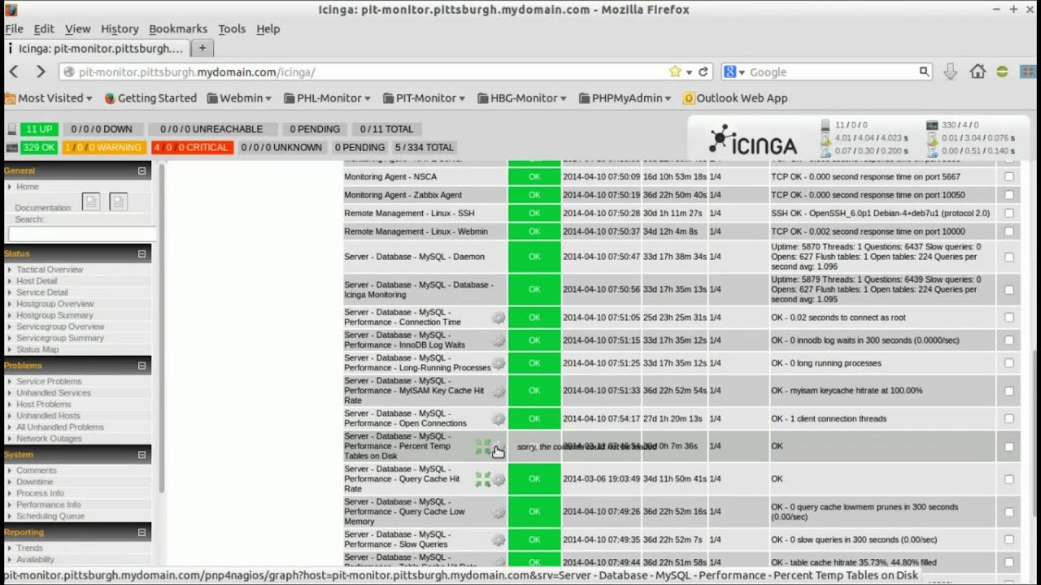Open first Documentation icon in General panel
This screenshot has width=1041, height=585.
[91, 201]
